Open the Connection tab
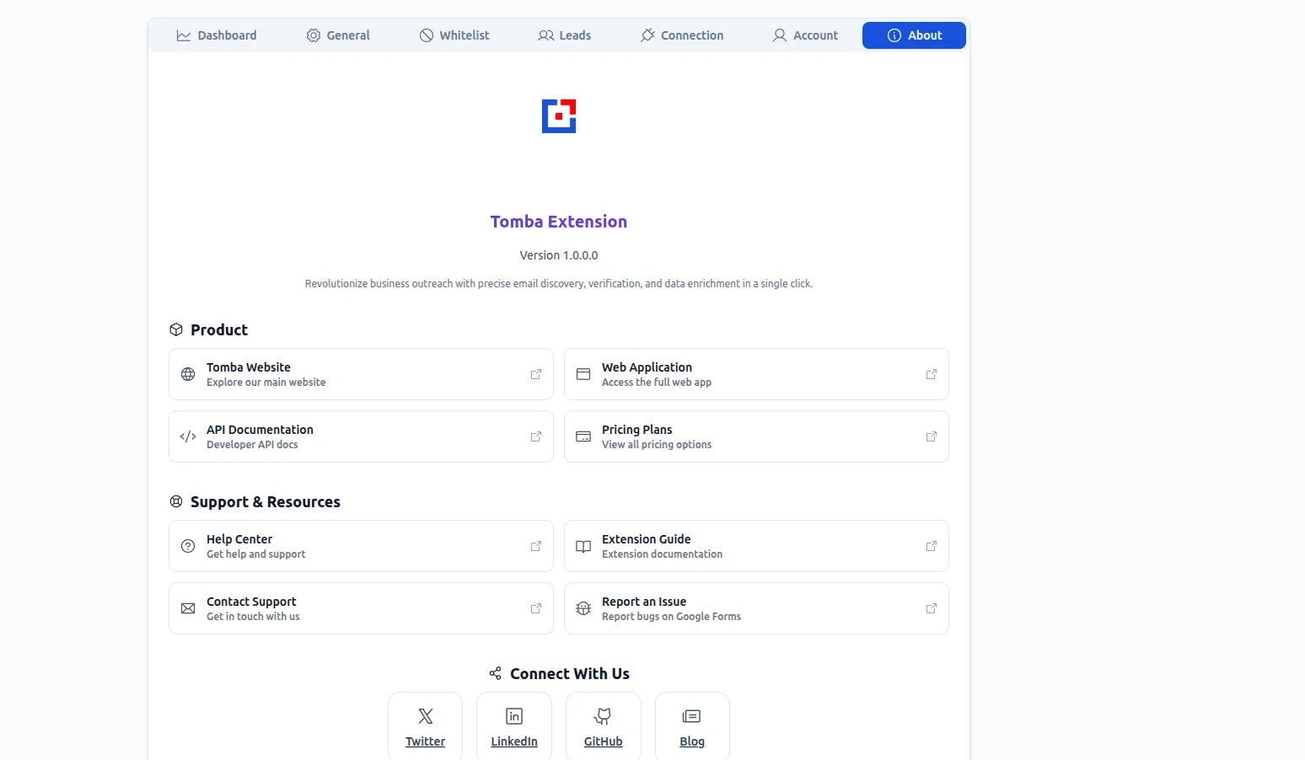1305x760 pixels. point(682,35)
